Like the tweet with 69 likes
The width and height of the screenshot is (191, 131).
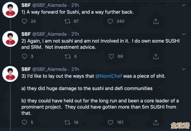[111, 56]
